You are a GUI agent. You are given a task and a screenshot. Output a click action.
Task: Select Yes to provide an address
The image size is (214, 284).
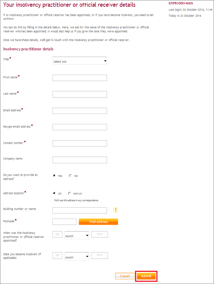pos(54,175)
